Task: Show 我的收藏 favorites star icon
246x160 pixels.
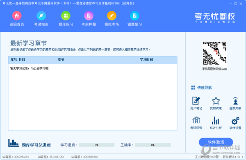Action: 216,101
